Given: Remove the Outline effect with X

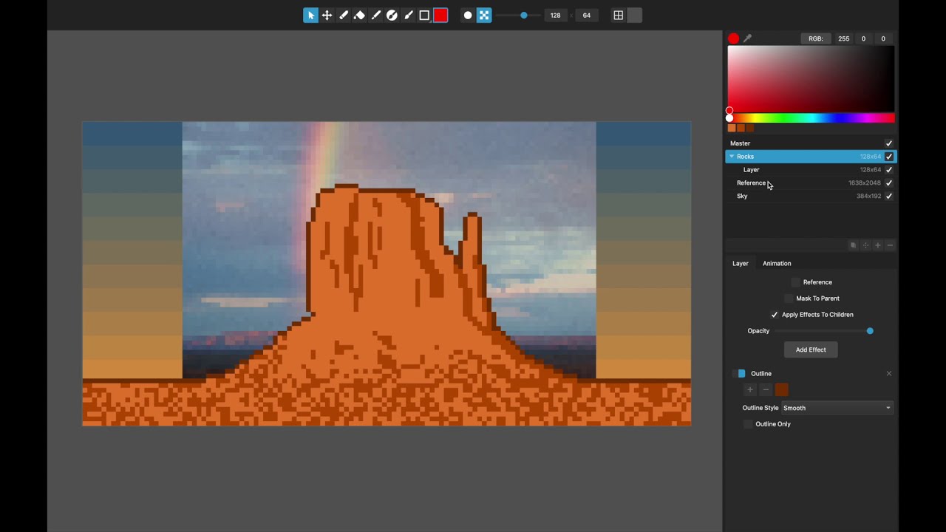Looking at the screenshot, I should click(x=889, y=374).
